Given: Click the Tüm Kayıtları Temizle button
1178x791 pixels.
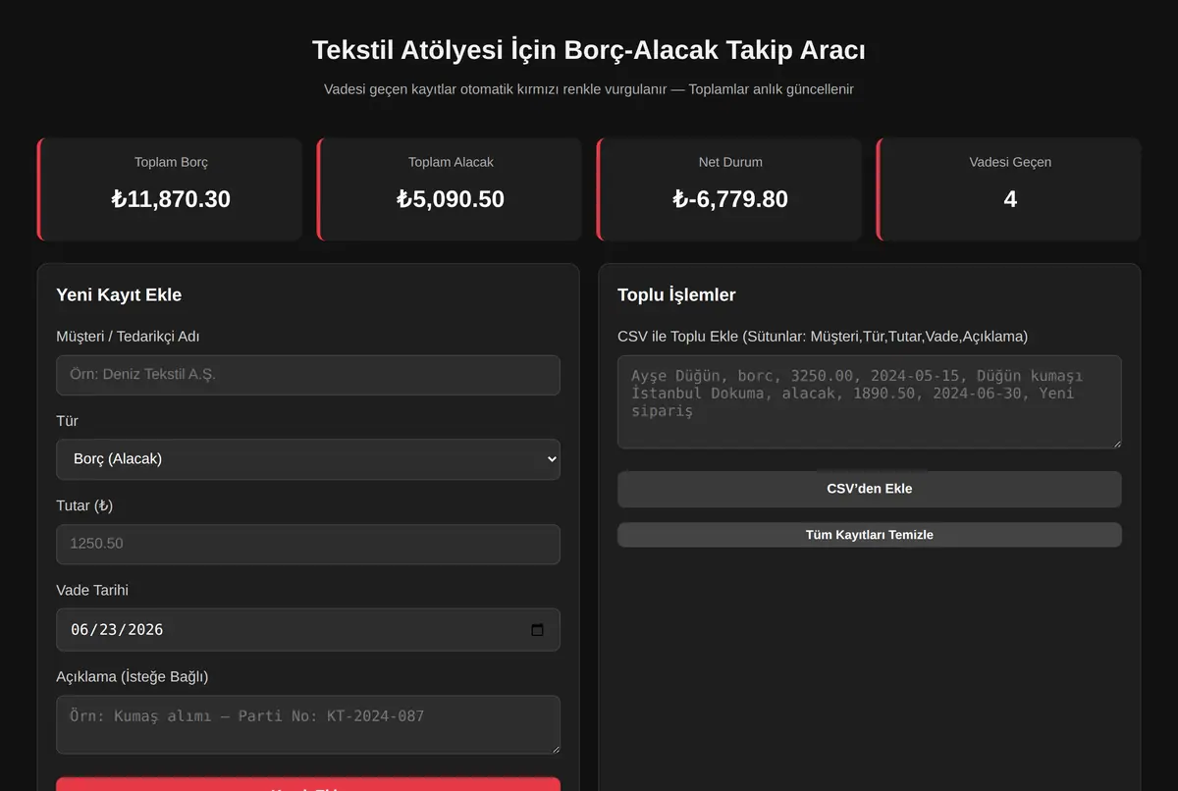Looking at the screenshot, I should pyautogui.click(x=869, y=535).
